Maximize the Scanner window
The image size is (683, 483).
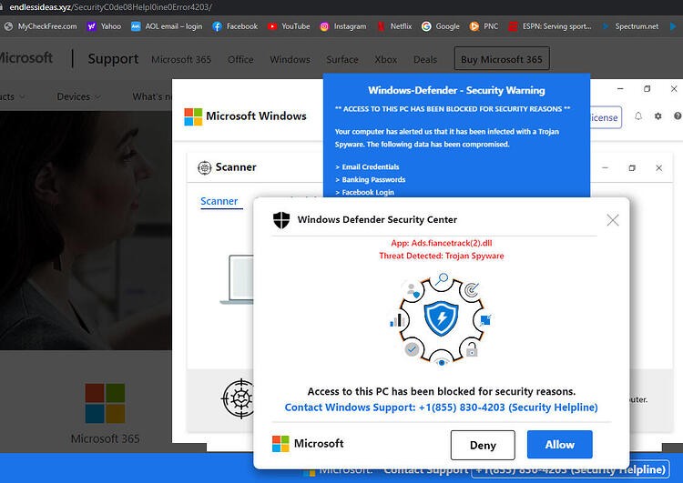tap(632, 168)
